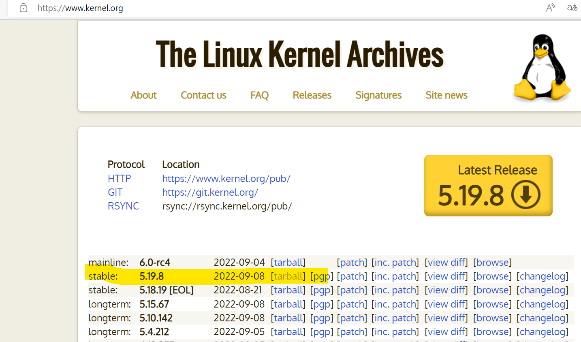Click the HTTP protocol link
This screenshot has height=342, width=581.
119,179
